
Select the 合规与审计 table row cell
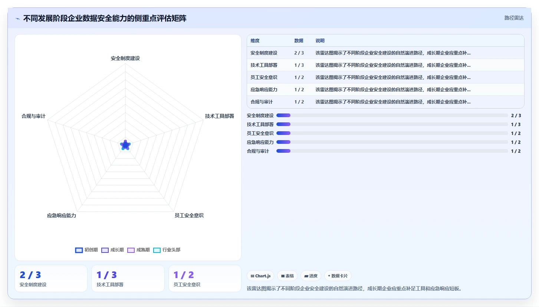tap(262, 102)
